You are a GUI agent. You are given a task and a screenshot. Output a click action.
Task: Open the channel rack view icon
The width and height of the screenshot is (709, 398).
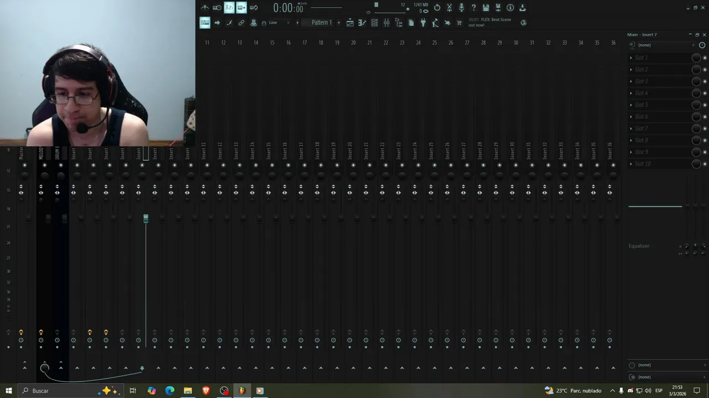tap(374, 23)
